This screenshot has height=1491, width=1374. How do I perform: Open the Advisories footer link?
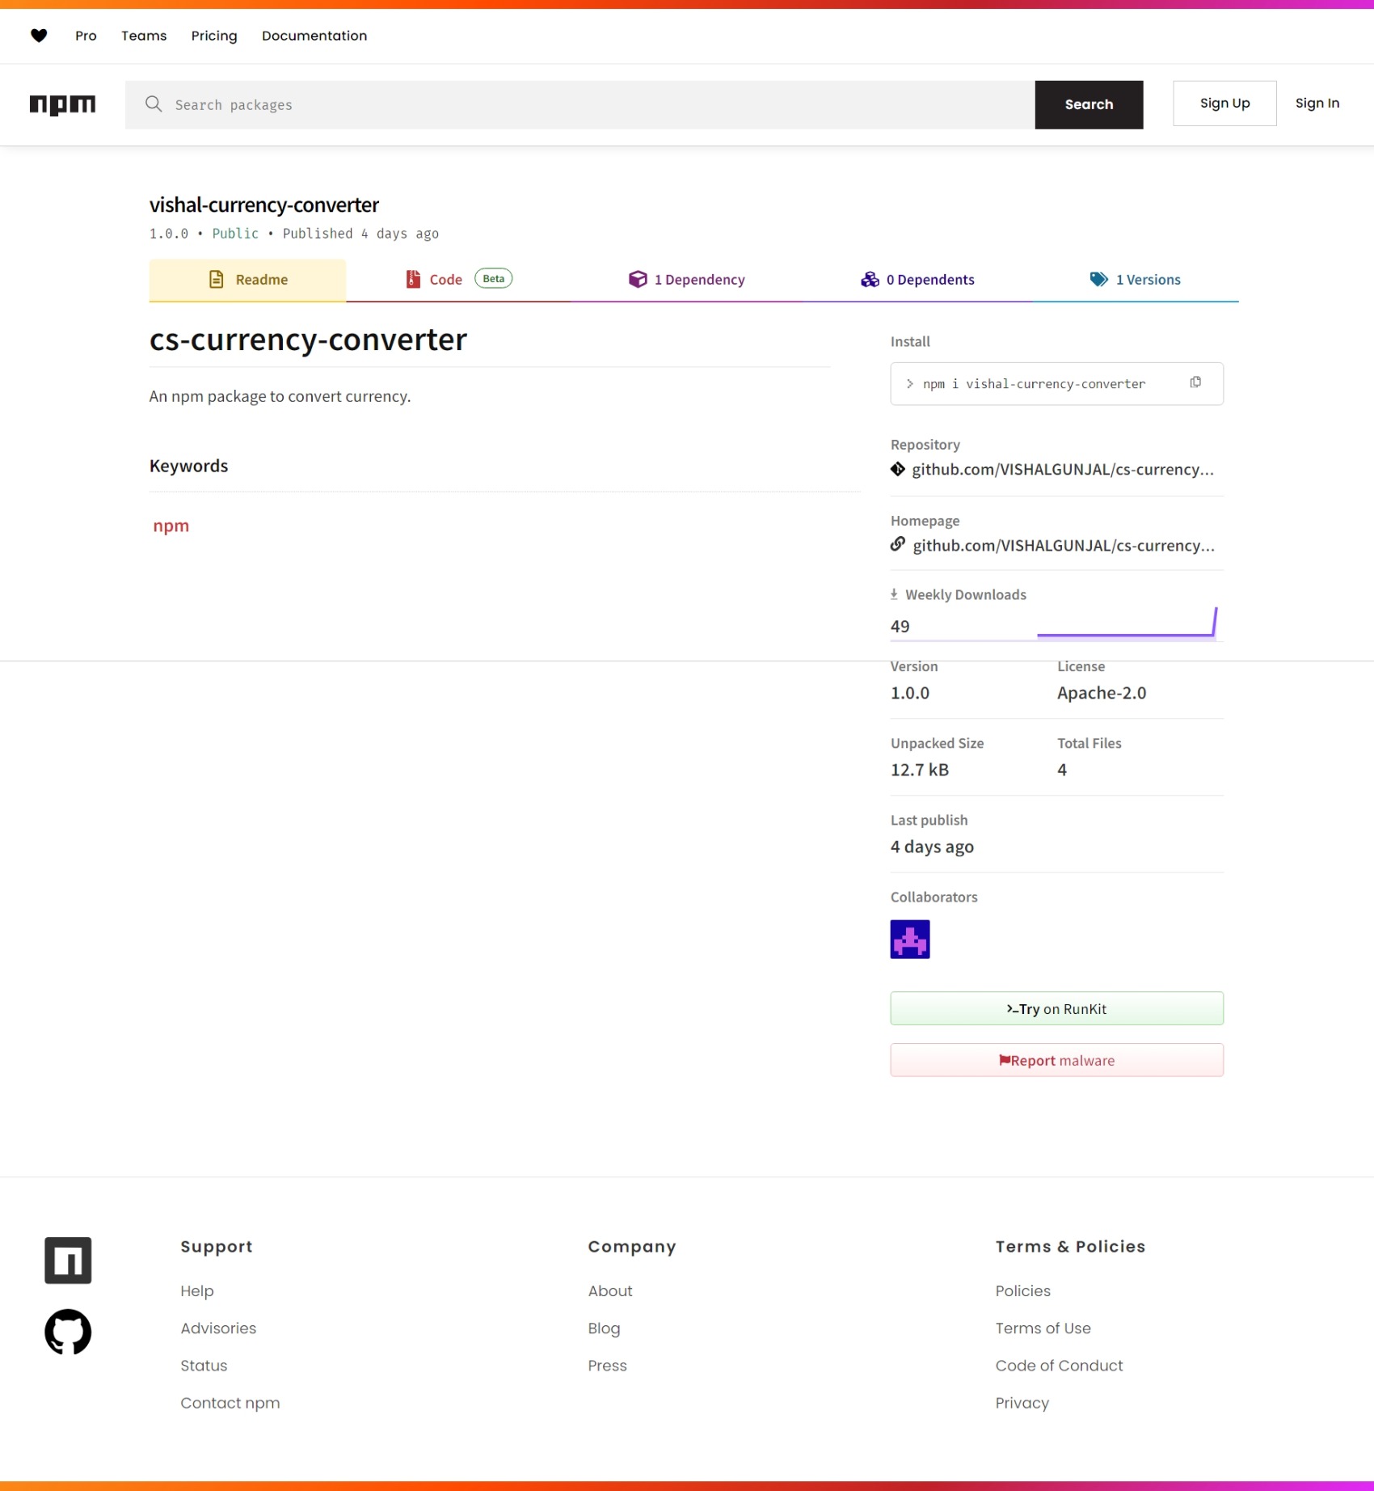point(218,1328)
